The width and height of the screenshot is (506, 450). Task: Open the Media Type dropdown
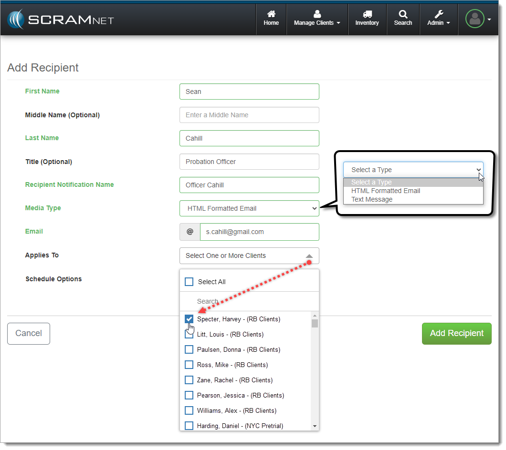[249, 208]
